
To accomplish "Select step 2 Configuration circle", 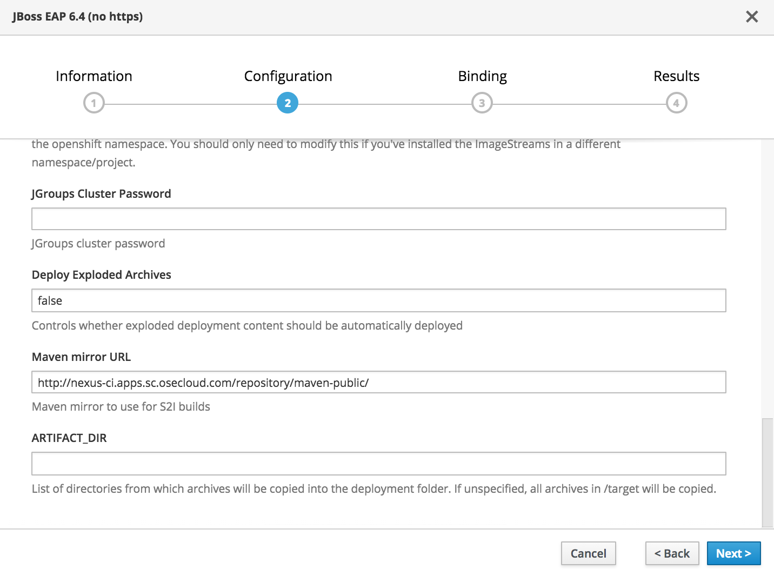I will click(x=288, y=103).
